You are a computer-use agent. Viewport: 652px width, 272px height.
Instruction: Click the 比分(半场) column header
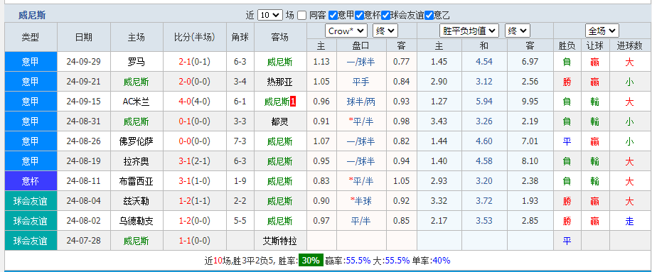[195, 37]
